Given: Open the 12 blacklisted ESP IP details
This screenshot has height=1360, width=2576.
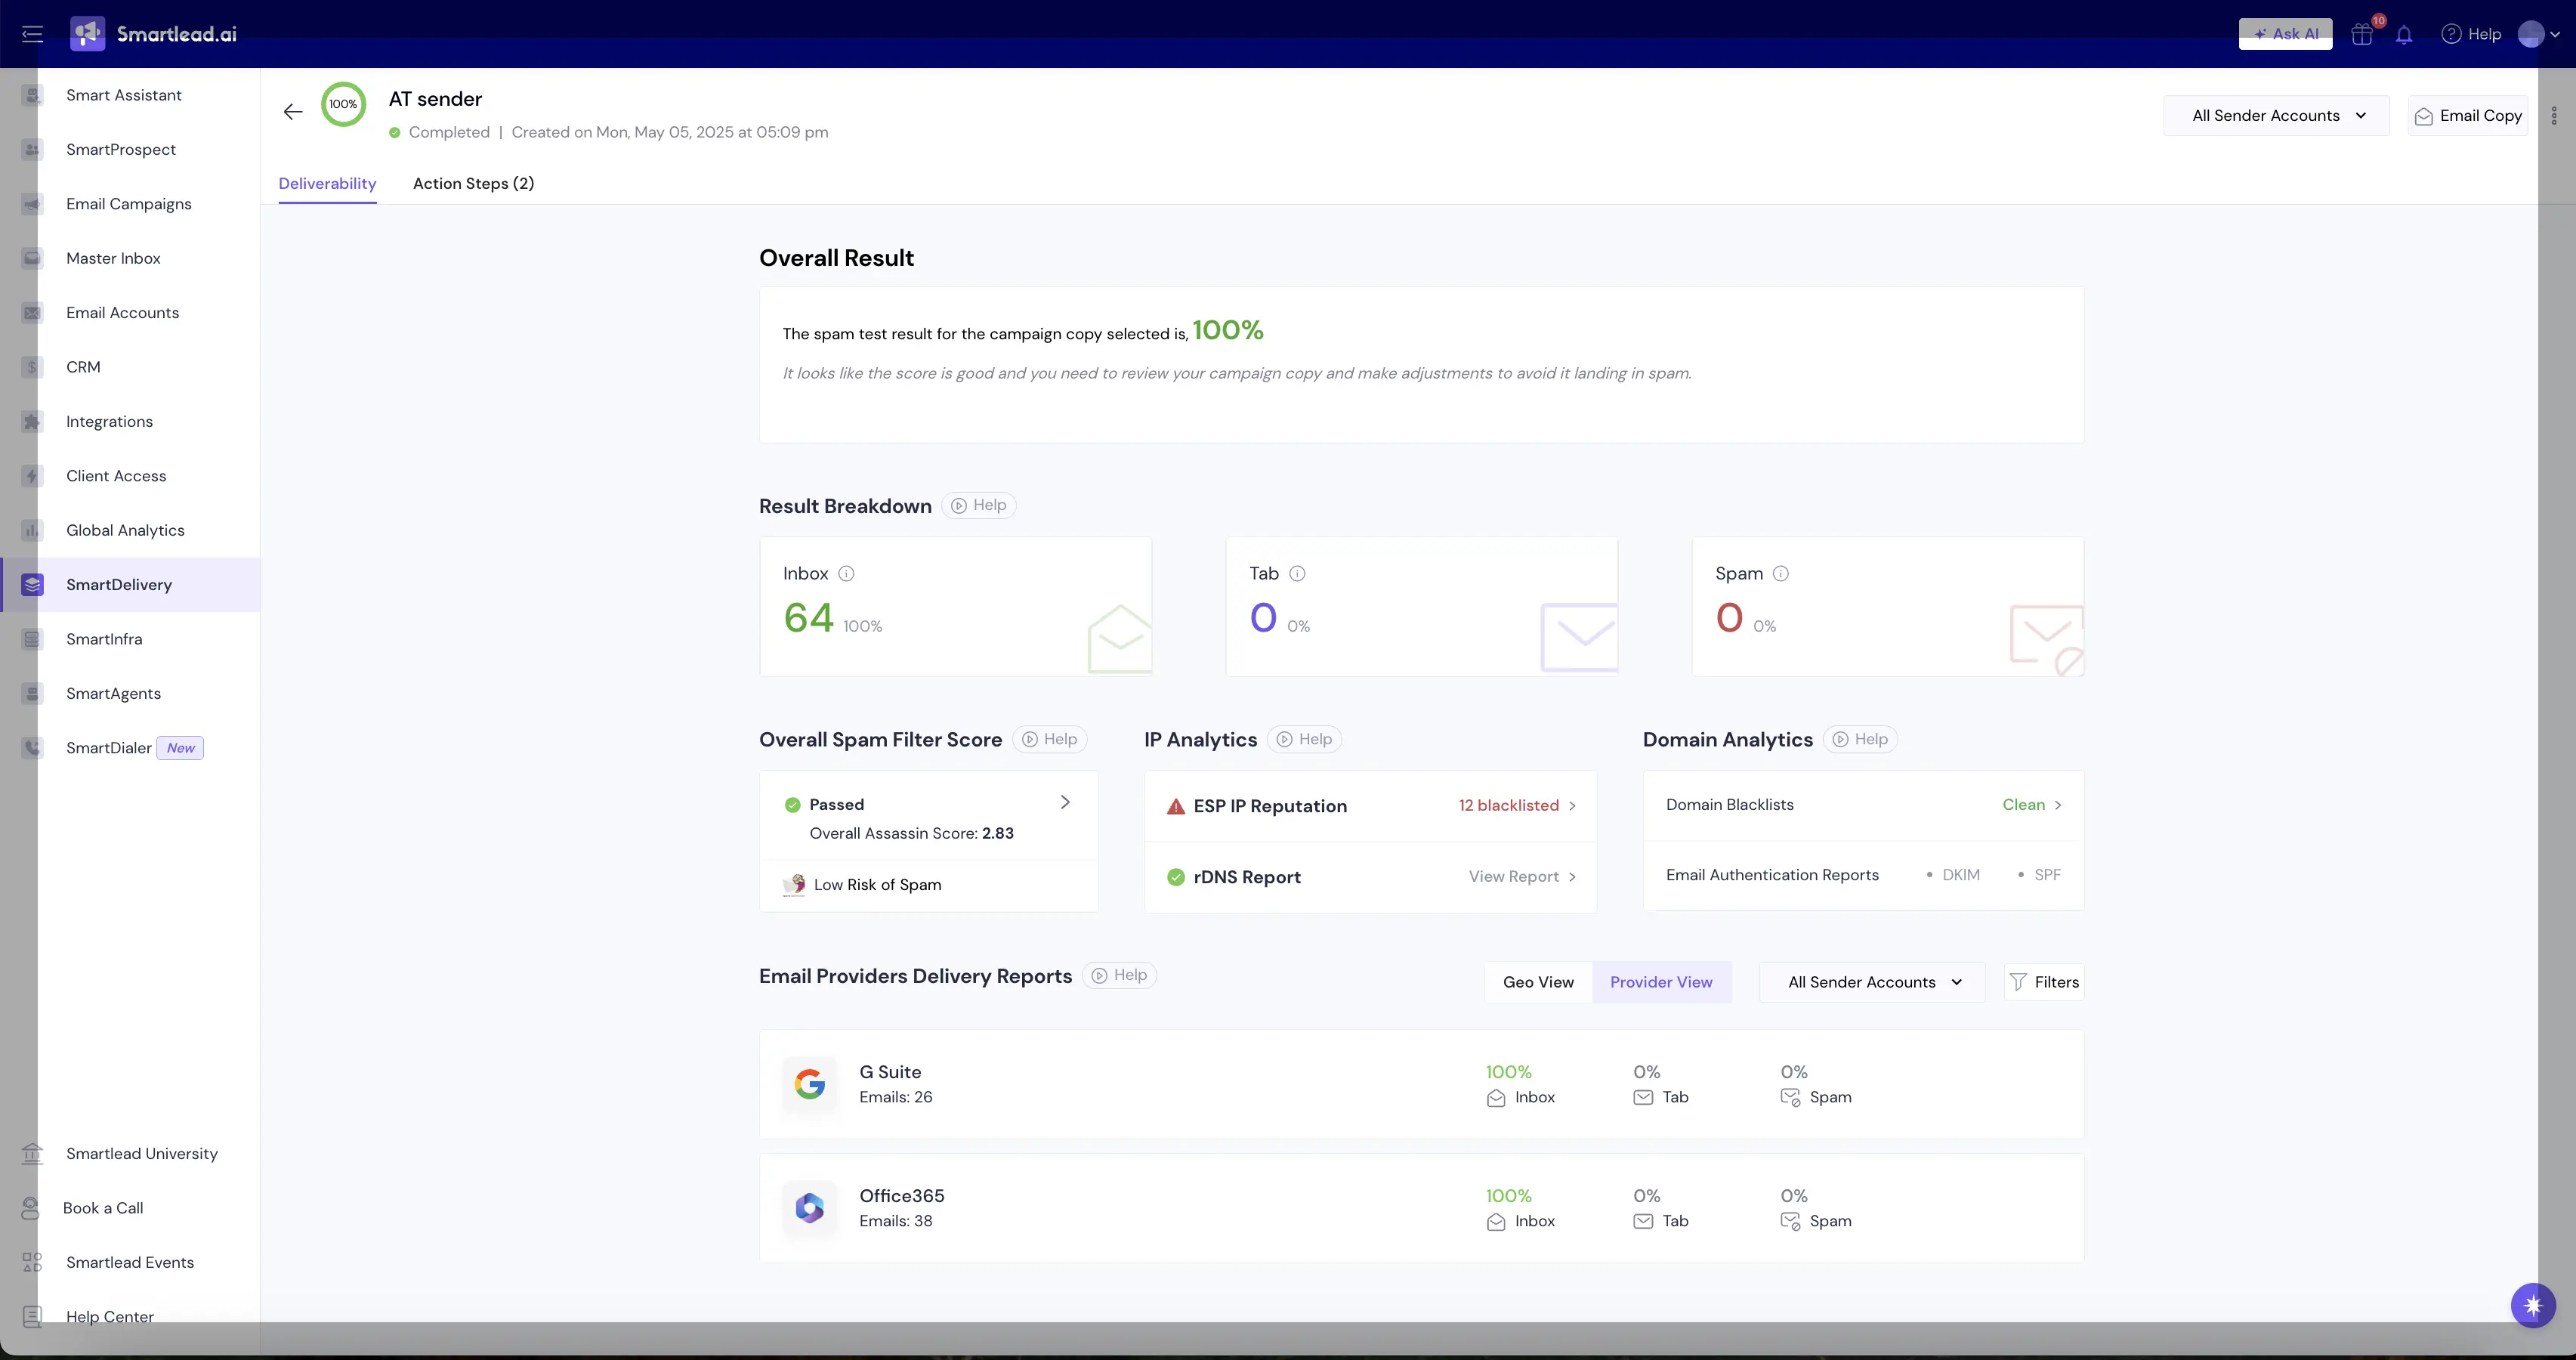Looking at the screenshot, I should (1517, 806).
